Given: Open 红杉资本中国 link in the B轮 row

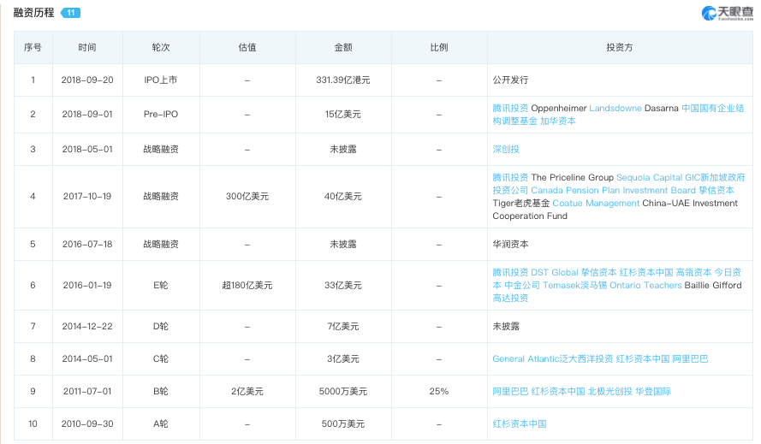Looking at the screenshot, I should (x=557, y=391).
